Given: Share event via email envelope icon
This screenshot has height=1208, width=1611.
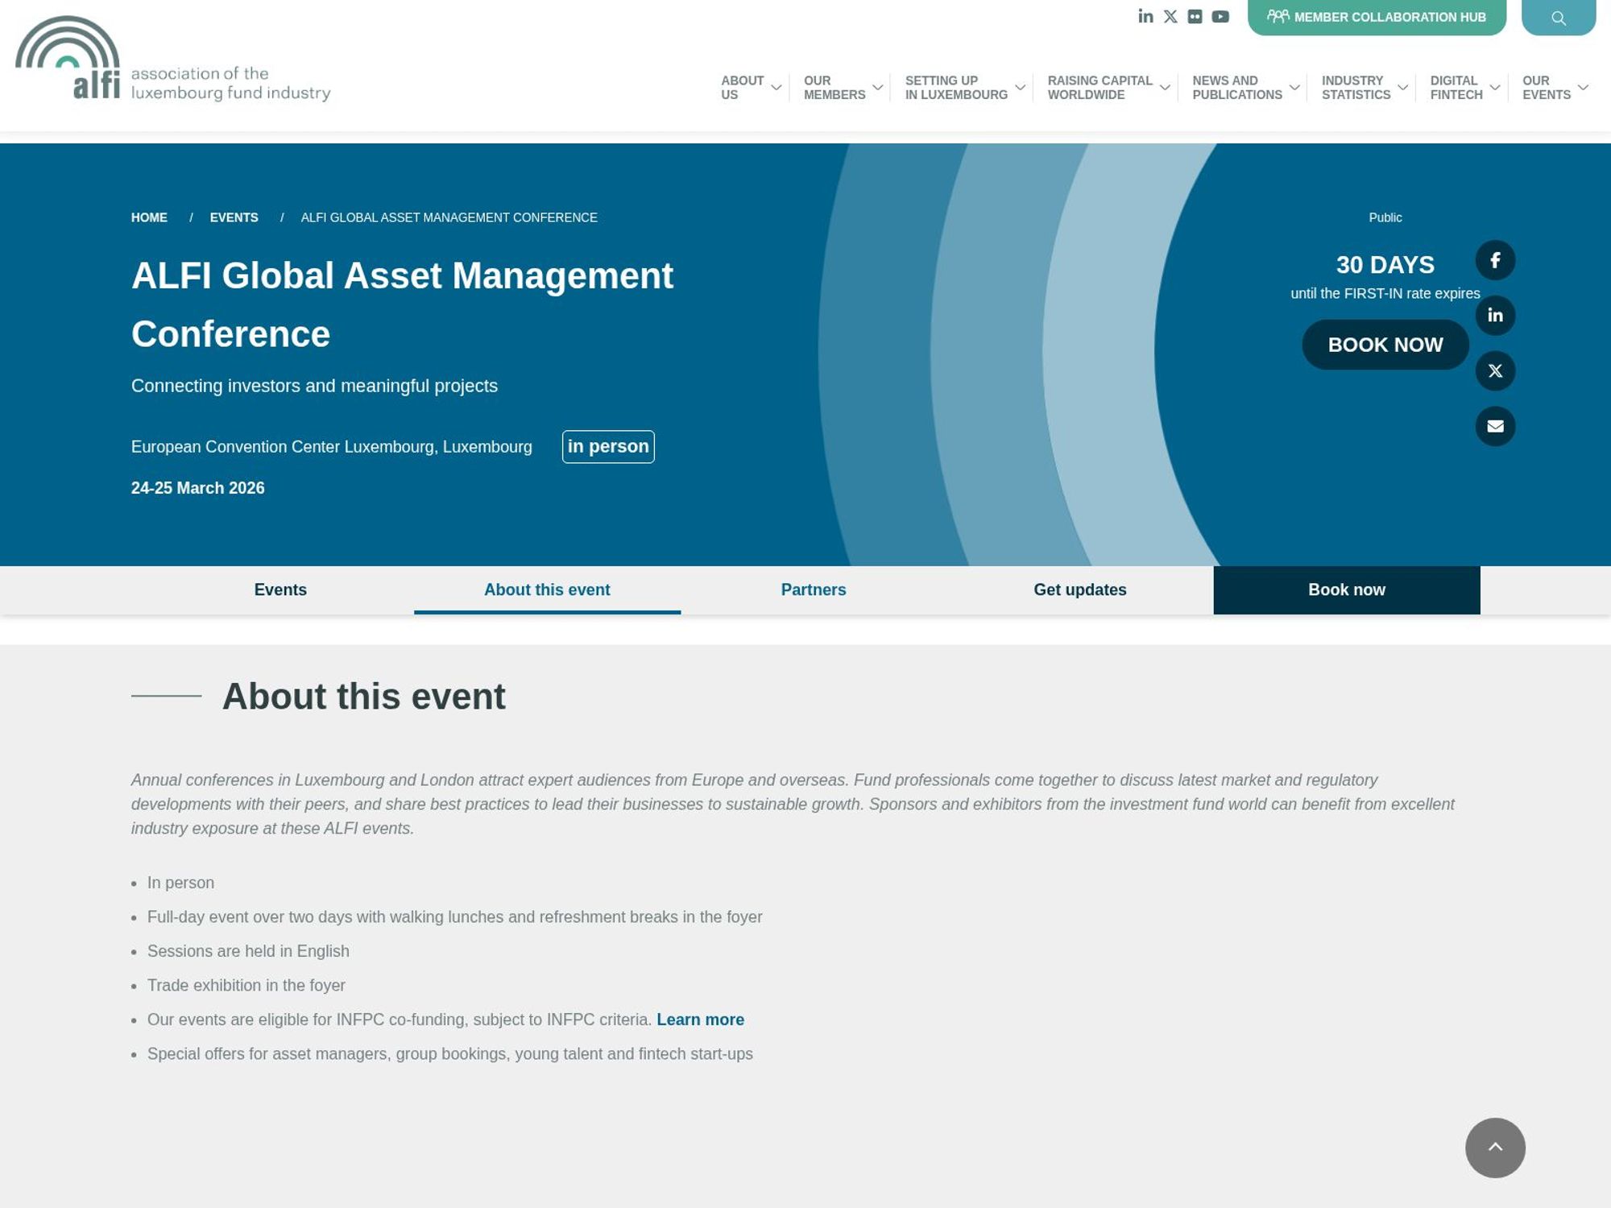Looking at the screenshot, I should click(x=1496, y=426).
